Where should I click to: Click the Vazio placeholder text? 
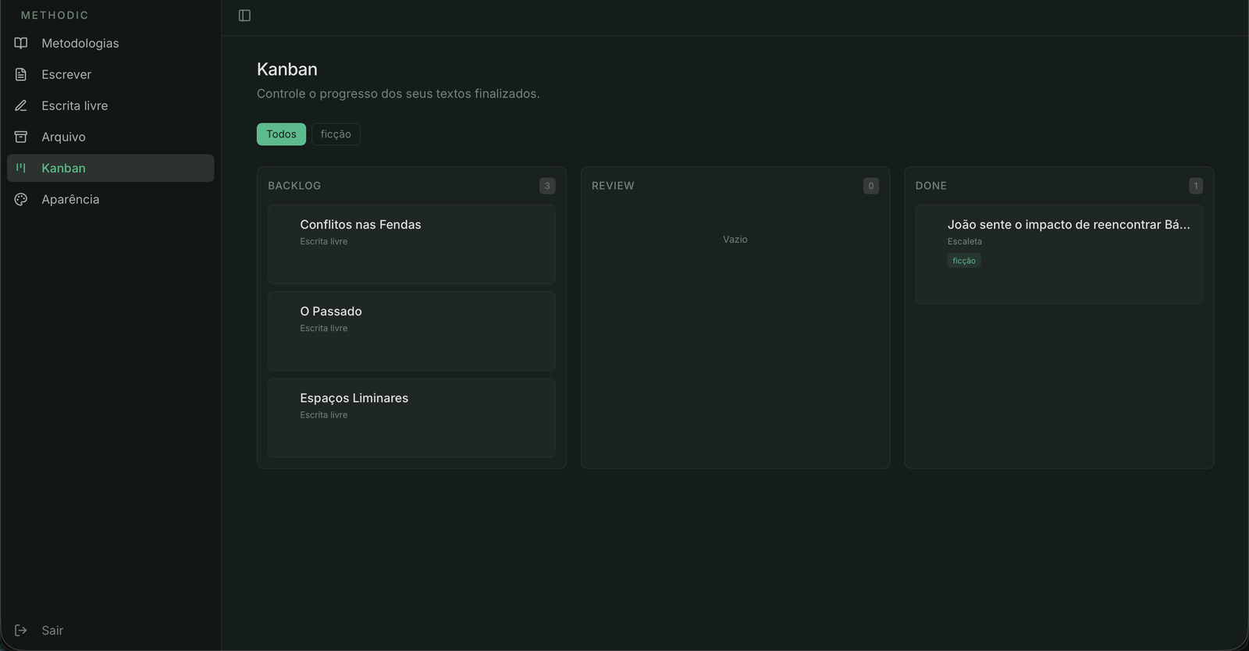click(735, 240)
